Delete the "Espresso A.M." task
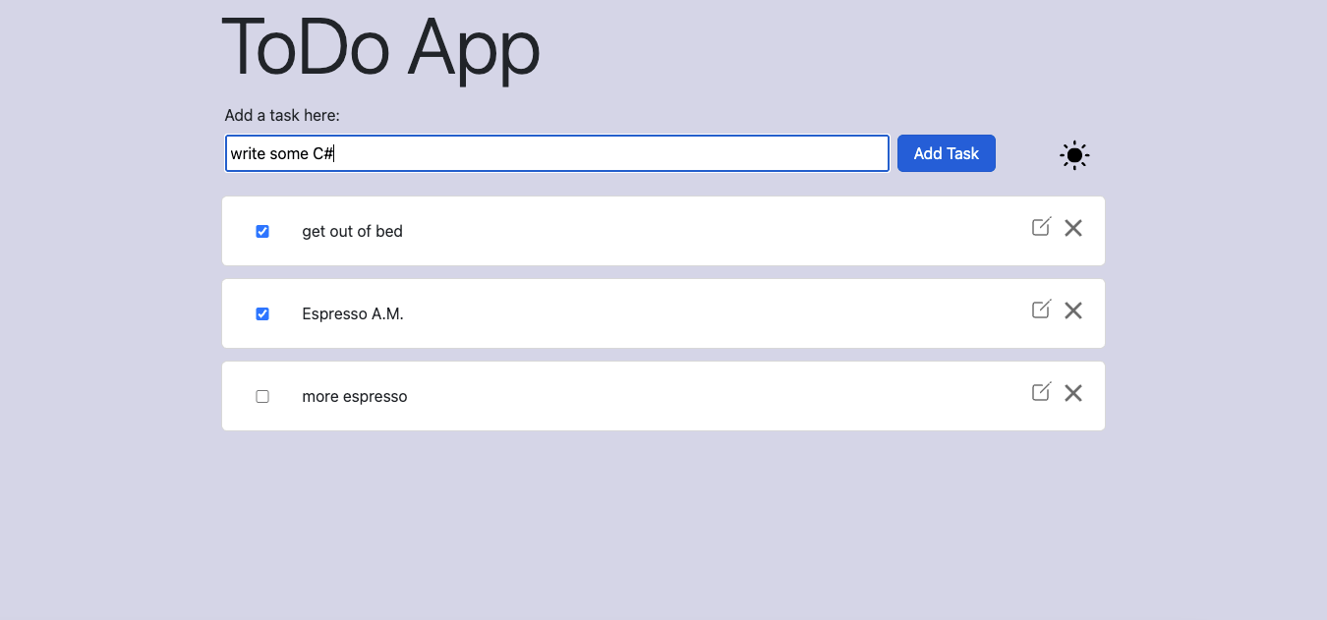 click(x=1072, y=310)
